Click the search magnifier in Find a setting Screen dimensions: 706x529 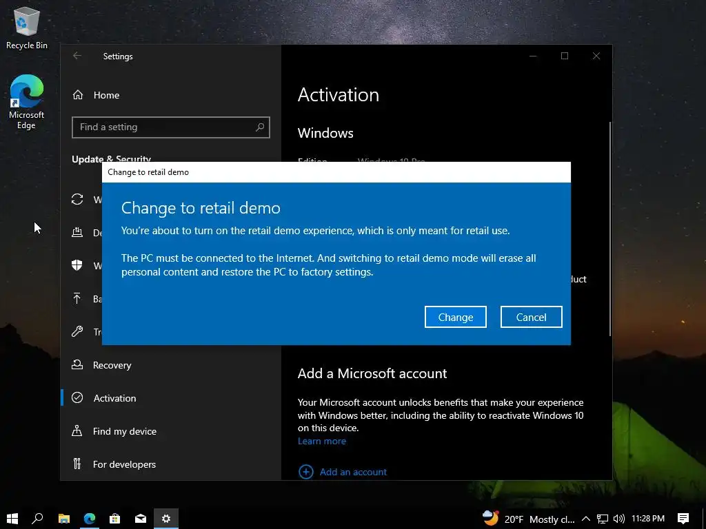(260, 127)
